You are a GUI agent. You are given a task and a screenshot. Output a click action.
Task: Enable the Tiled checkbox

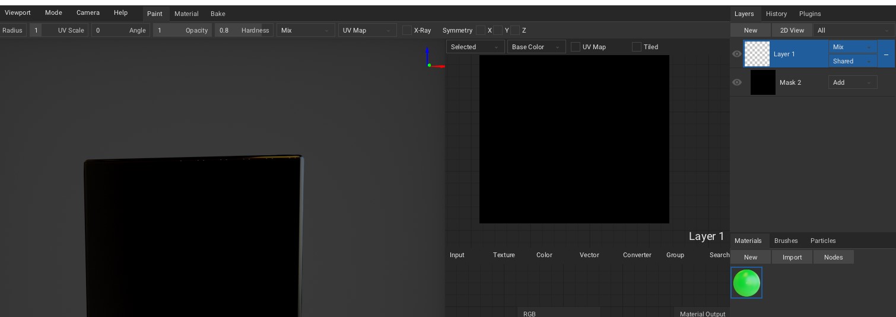(x=637, y=47)
